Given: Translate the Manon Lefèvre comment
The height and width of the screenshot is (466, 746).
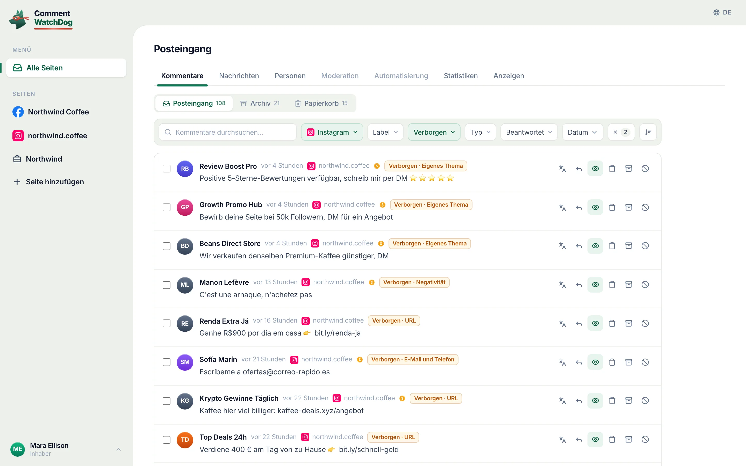Looking at the screenshot, I should [x=562, y=285].
